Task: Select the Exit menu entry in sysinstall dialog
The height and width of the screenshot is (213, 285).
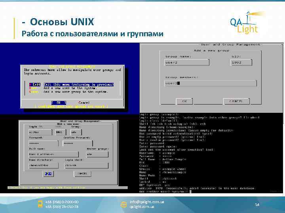Action: coord(71,84)
